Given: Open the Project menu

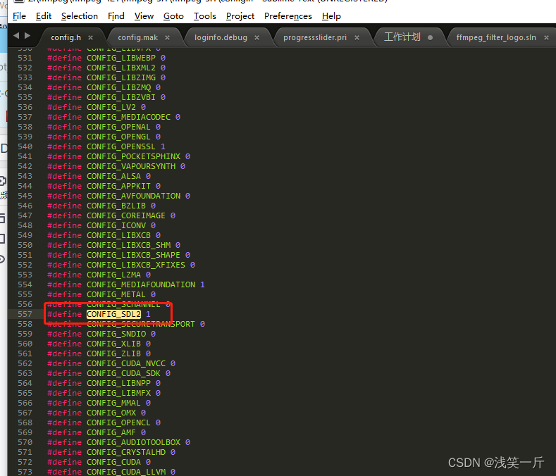Looking at the screenshot, I should pos(240,16).
